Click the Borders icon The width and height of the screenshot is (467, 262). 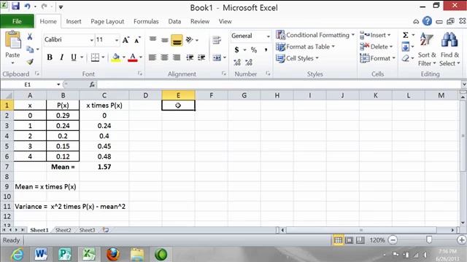coord(95,57)
